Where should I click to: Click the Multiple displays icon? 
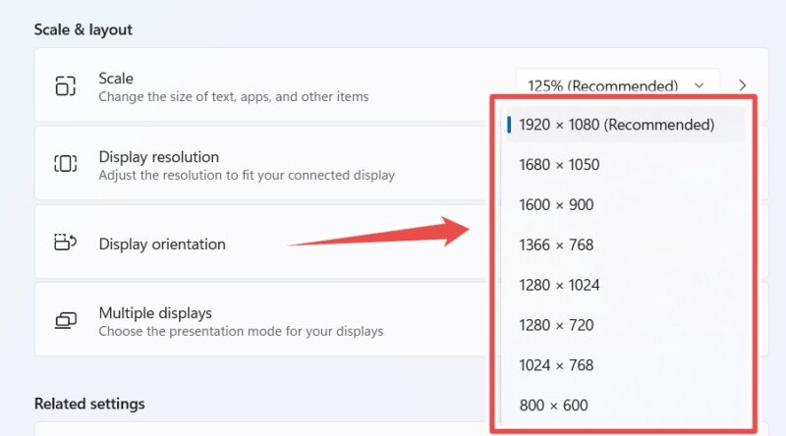point(66,320)
